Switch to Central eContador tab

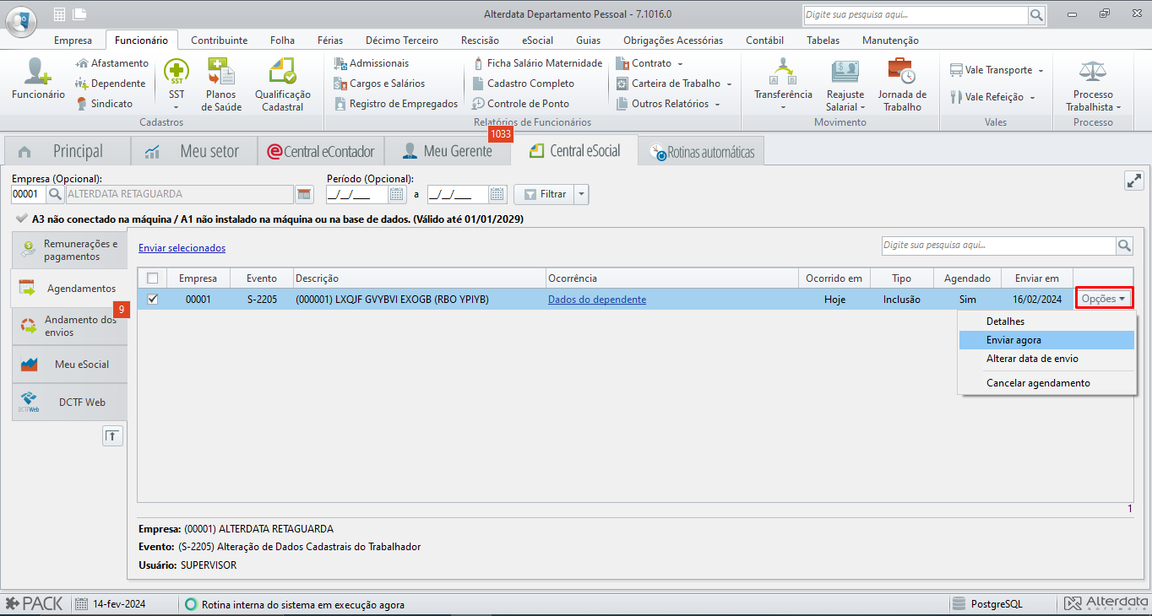click(x=321, y=152)
